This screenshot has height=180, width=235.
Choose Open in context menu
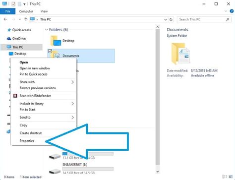[24, 62]
